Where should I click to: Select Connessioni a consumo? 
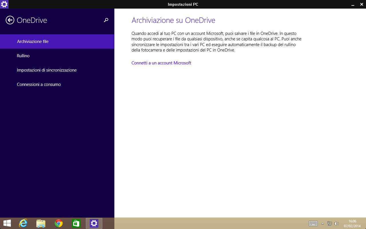coord(57,84)
